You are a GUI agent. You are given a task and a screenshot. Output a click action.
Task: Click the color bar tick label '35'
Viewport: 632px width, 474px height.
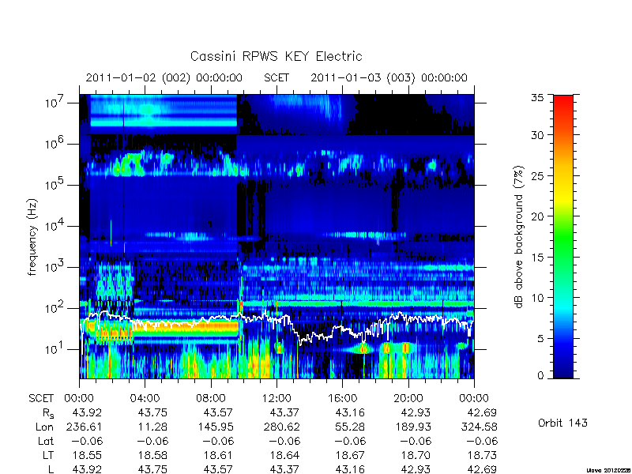[537, 98]
